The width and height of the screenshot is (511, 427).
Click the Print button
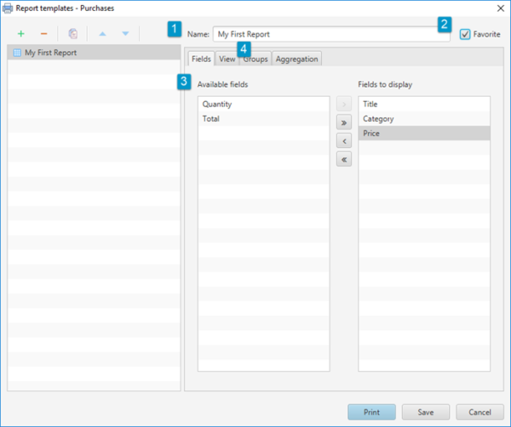tap(371, 412)
